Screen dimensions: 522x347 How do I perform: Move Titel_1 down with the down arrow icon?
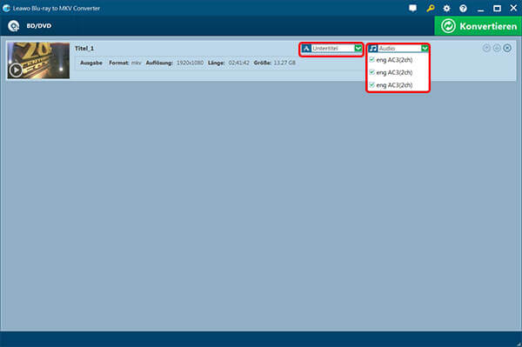[x=497, y=48]
